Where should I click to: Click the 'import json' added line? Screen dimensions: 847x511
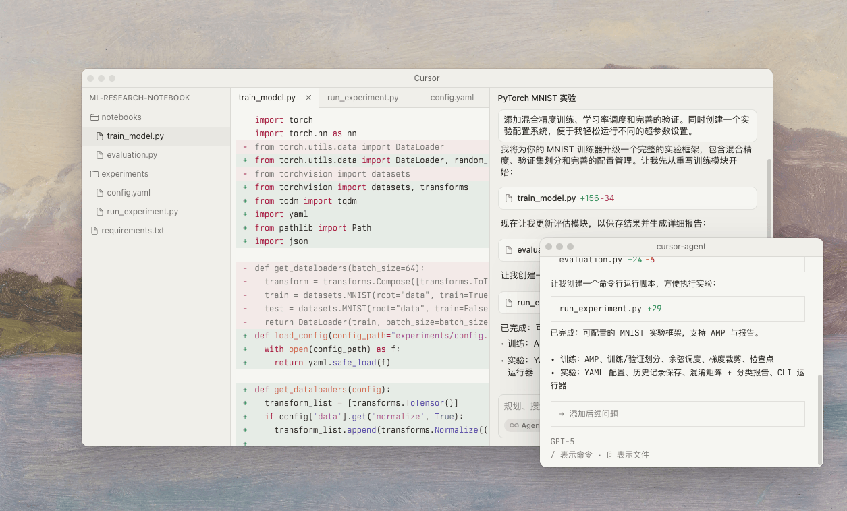[x=362, y=241]
